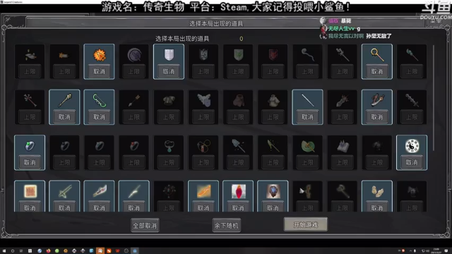Pick the purple round shield item

[134, 54]
